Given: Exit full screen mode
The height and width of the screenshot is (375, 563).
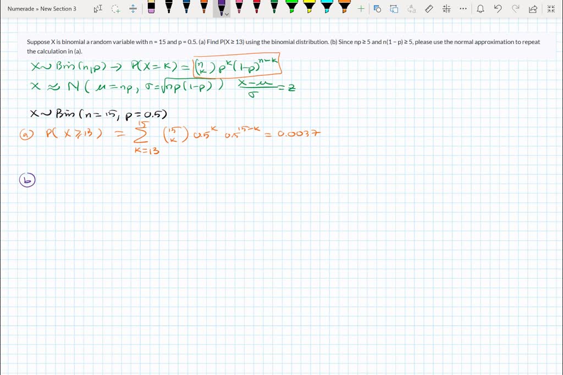Looking at the screenshot, I should [551, 9].
